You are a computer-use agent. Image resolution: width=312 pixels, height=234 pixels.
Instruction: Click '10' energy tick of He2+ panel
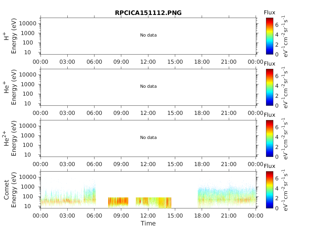click(27, 154)
